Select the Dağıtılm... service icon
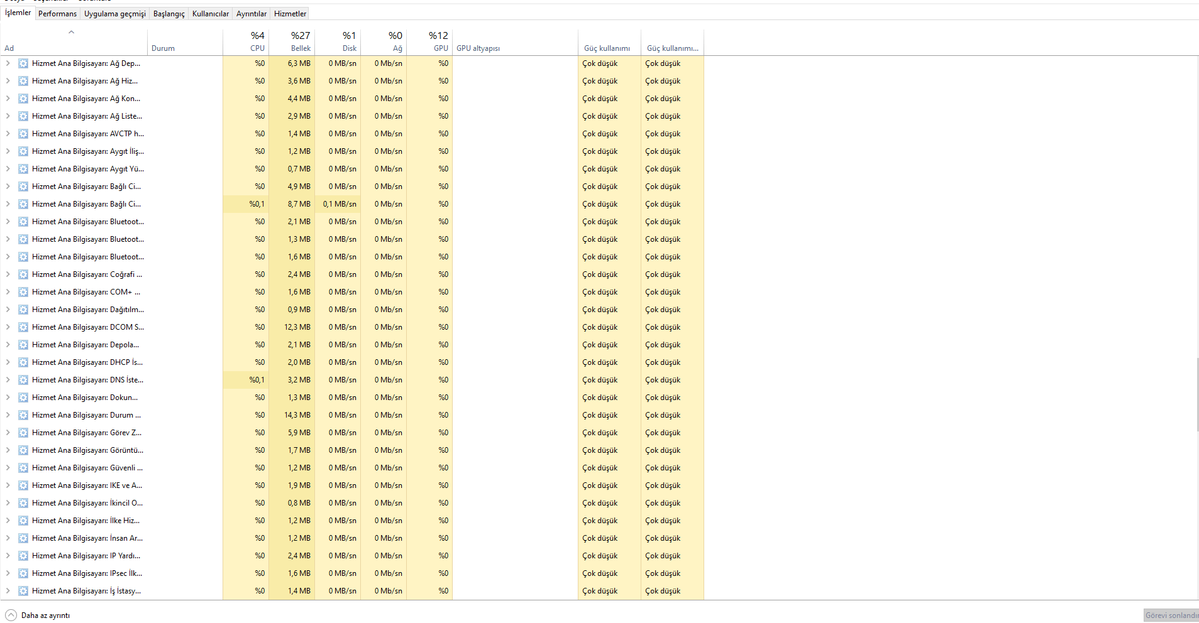This screenshot has height=623, width=1199. 23,310
